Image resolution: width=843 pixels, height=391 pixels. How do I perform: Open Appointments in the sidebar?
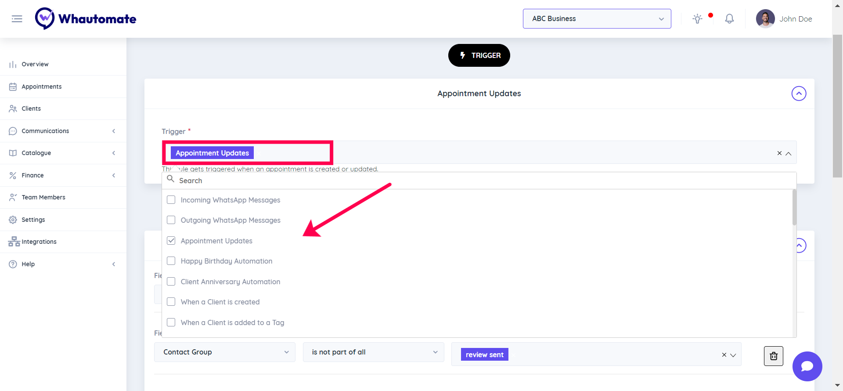pyautogui.click(x=42, y=87)
